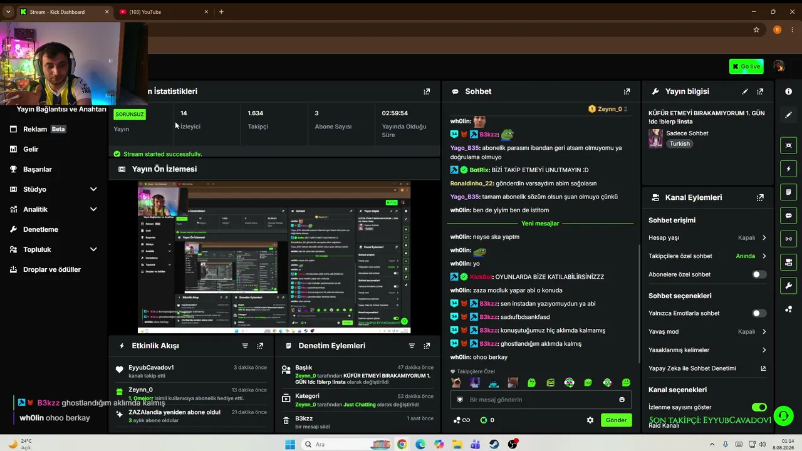Open Yasaklanmış kelimeler chevron
This screenshot has height=451, width=802.
click(x=764, y=350)
